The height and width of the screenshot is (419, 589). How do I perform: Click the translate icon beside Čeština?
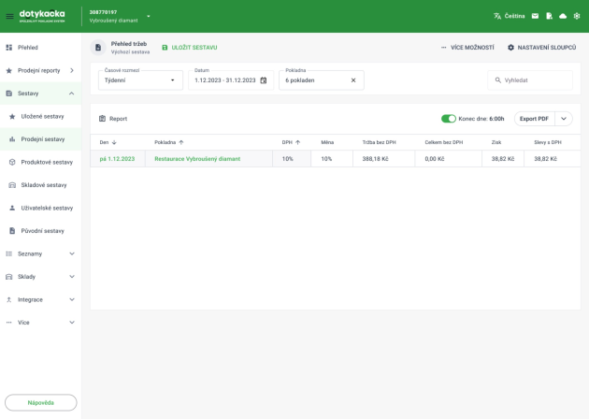tap(497, 16)
